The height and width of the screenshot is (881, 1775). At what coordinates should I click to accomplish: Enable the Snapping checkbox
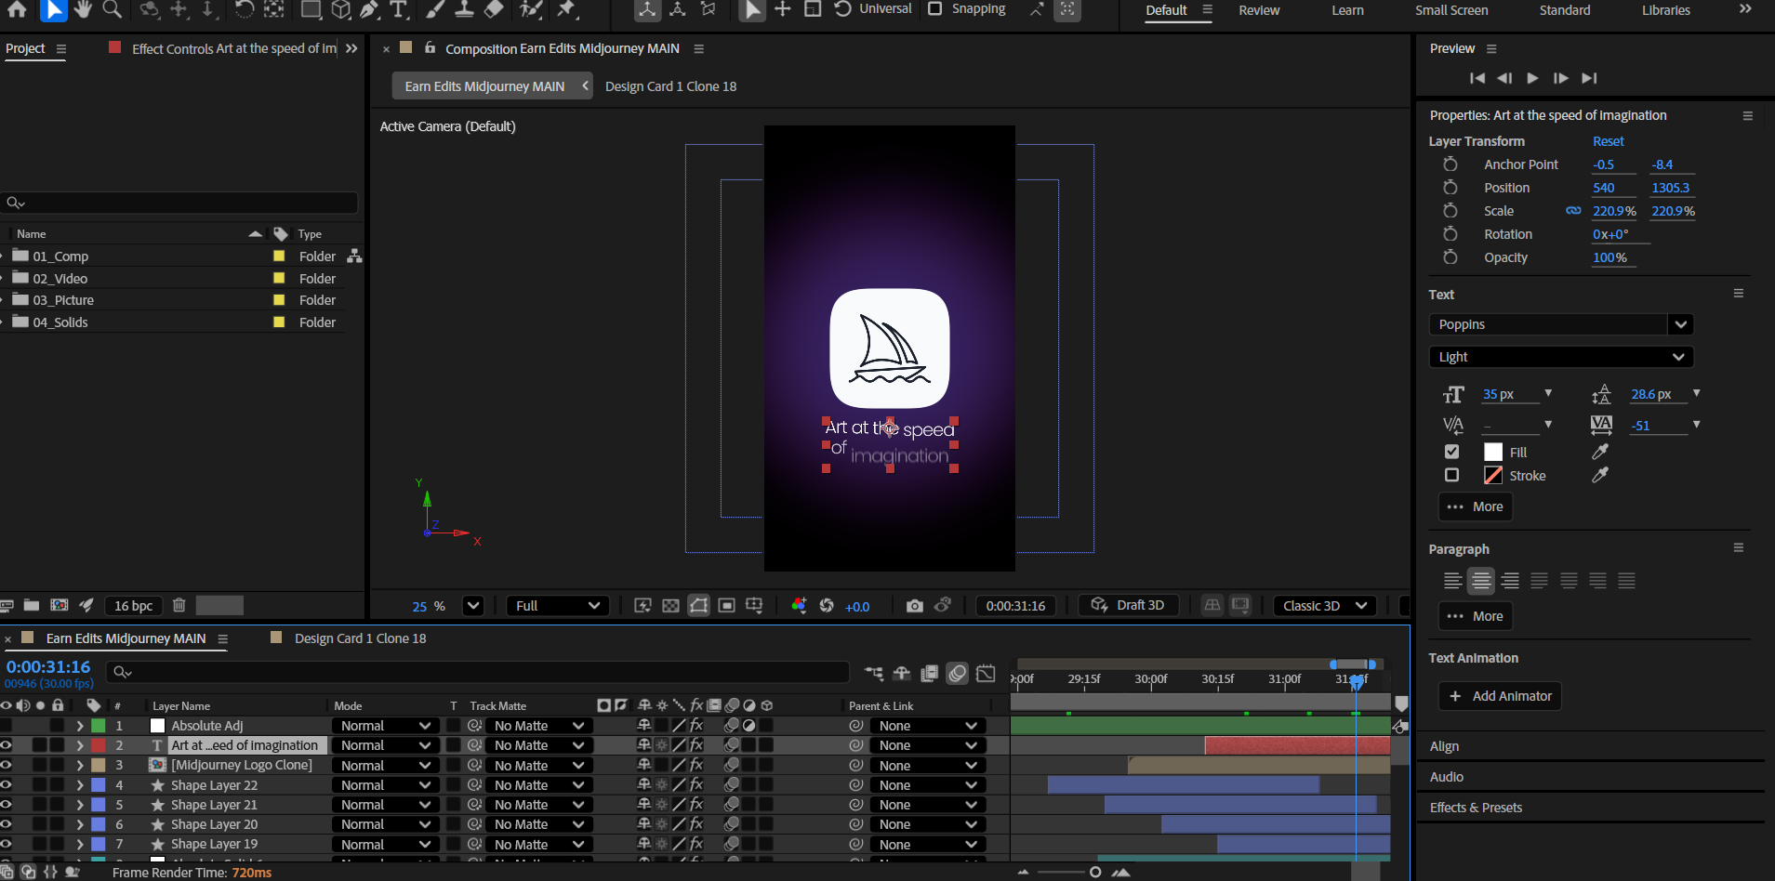935,9
